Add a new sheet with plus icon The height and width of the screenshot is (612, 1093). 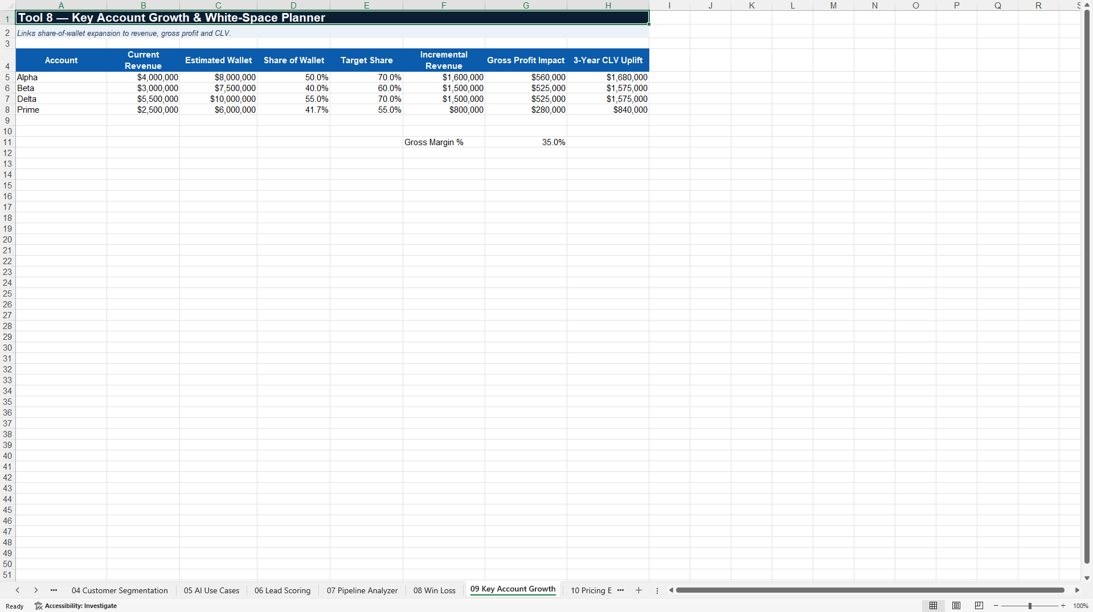[638, 590]
